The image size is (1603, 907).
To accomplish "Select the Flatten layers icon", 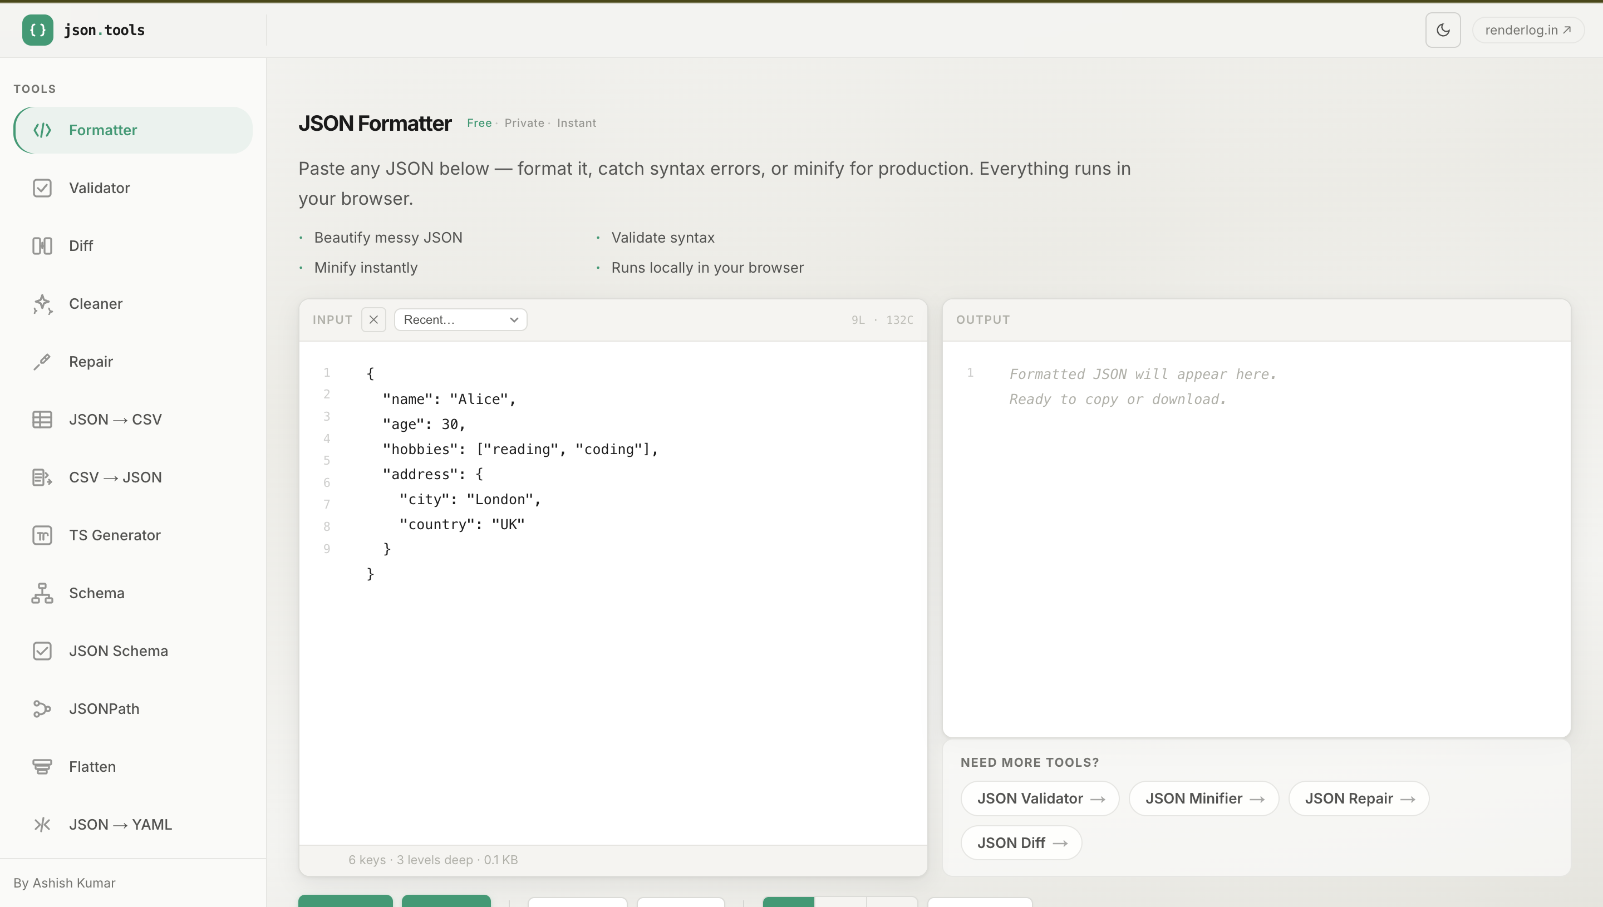I will tap(42, 767).
